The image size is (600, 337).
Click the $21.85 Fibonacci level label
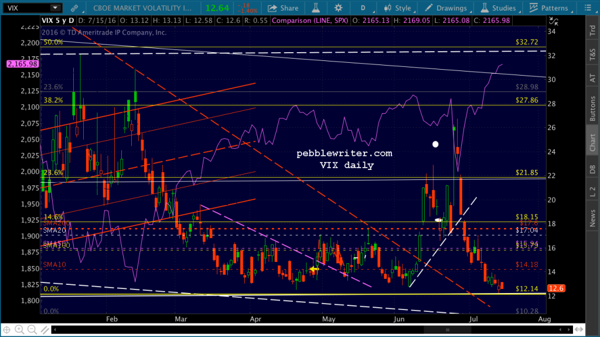pos(527,172)
